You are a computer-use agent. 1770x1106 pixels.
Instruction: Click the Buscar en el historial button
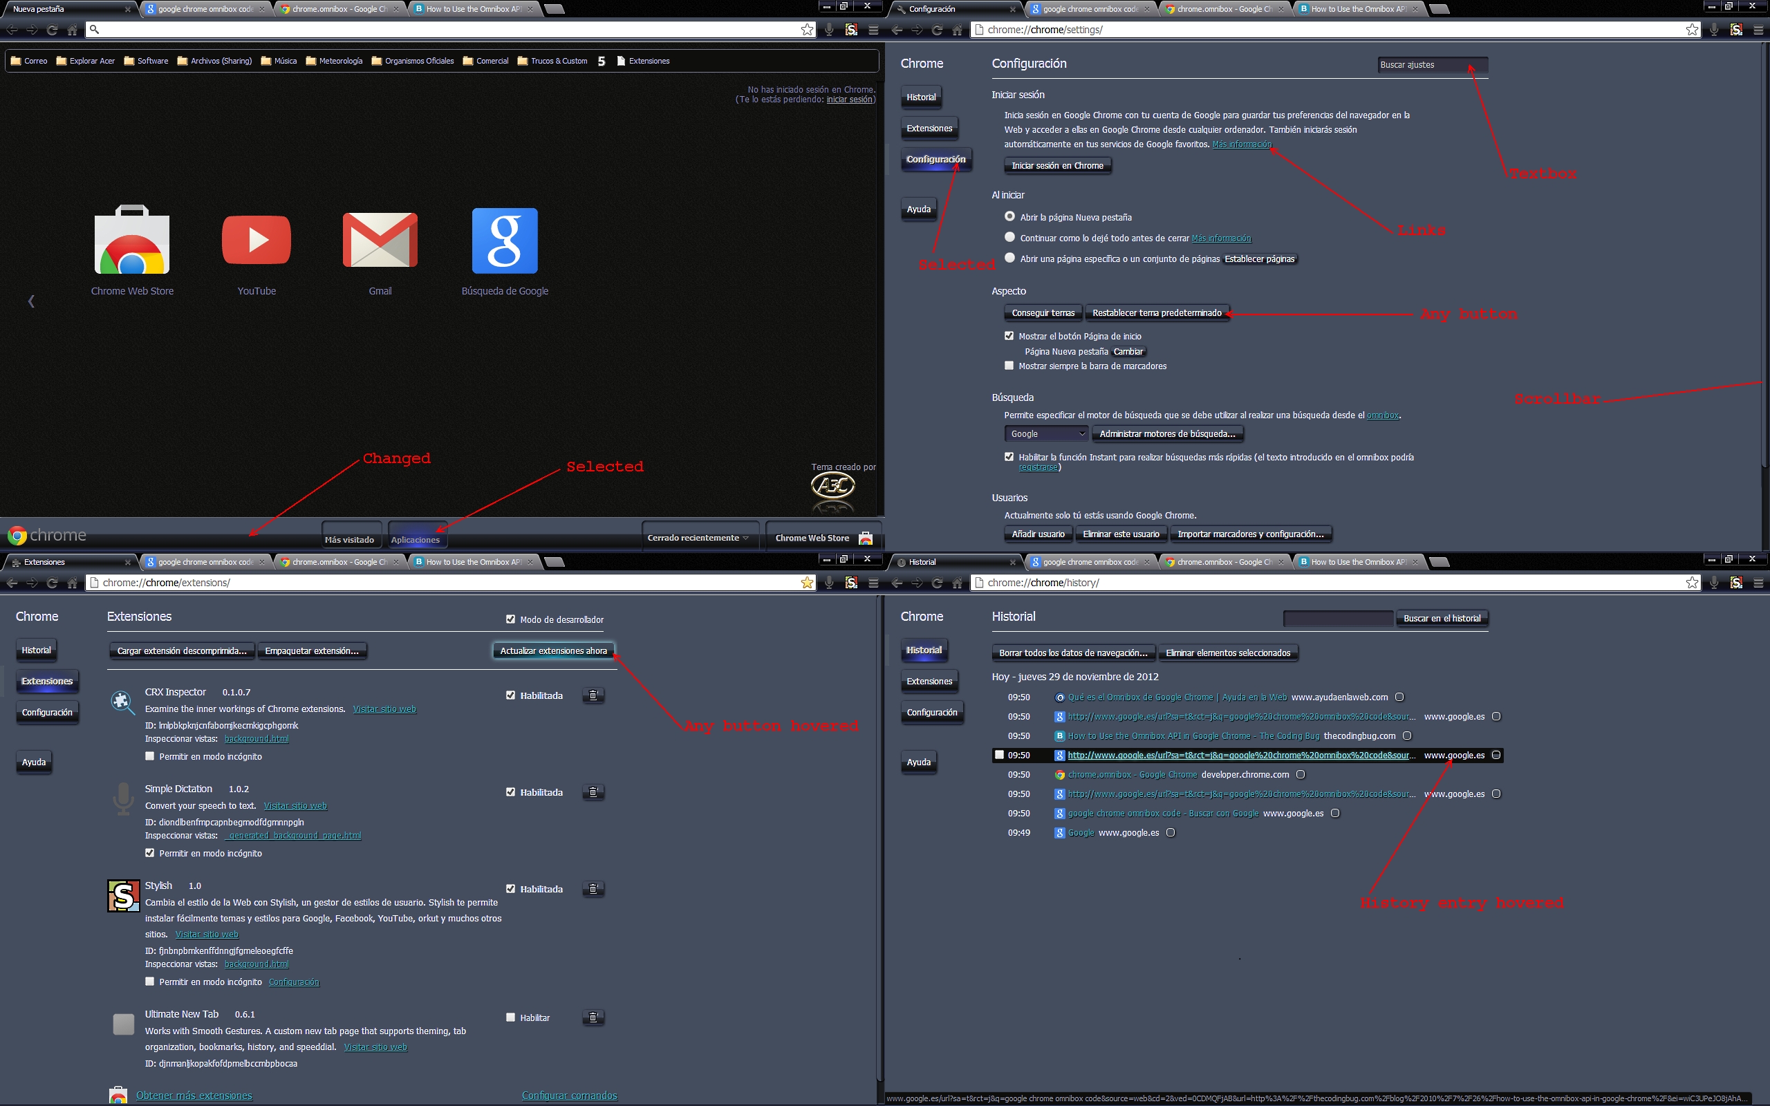[1442, 618]
